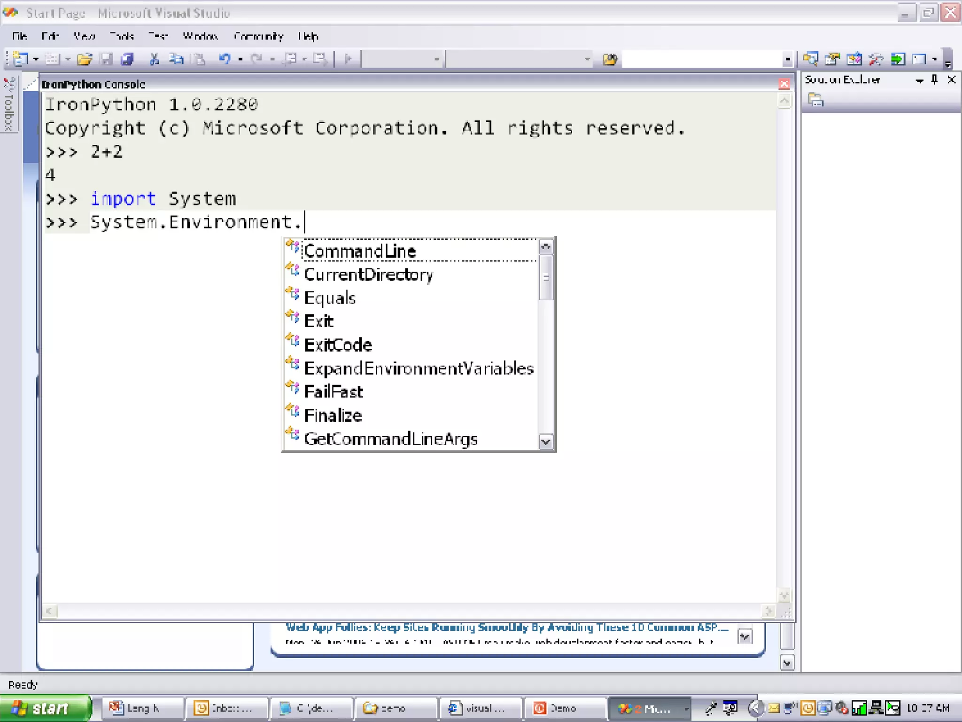Open the solution configuration combo box
This screenshot has width=962, height=722.
point(403,59)
